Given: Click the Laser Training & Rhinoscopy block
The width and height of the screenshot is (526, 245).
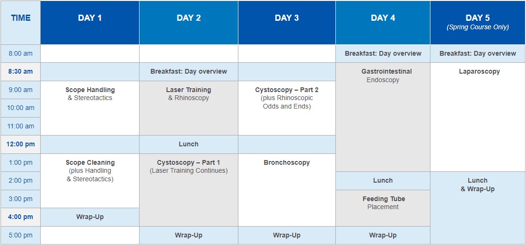Looking at the screenshot, I should pyautogui.click(x=189, y=108).
